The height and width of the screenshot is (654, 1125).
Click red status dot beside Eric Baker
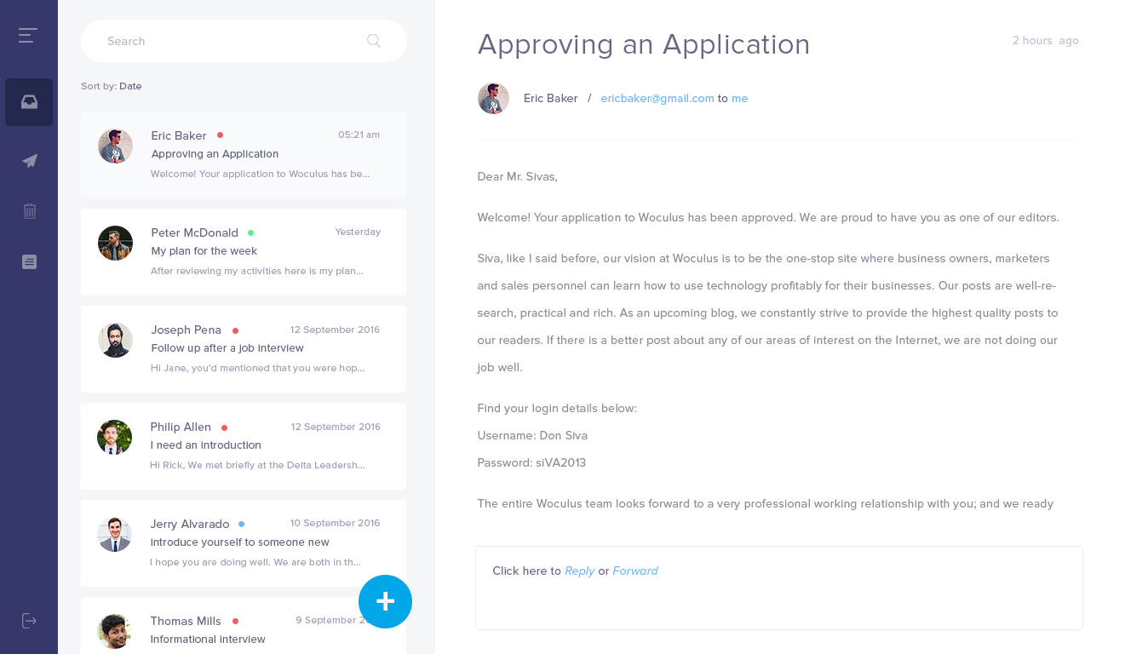click(x=220, y=135)
